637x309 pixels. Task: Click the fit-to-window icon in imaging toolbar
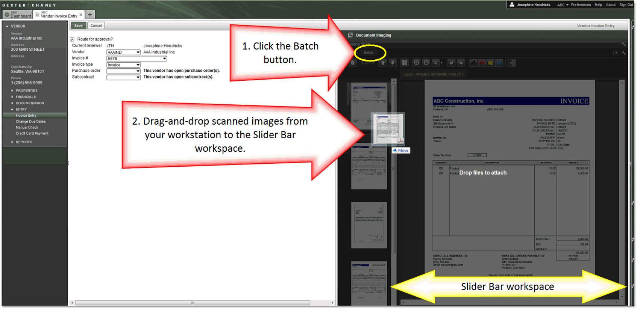(405, 63)
